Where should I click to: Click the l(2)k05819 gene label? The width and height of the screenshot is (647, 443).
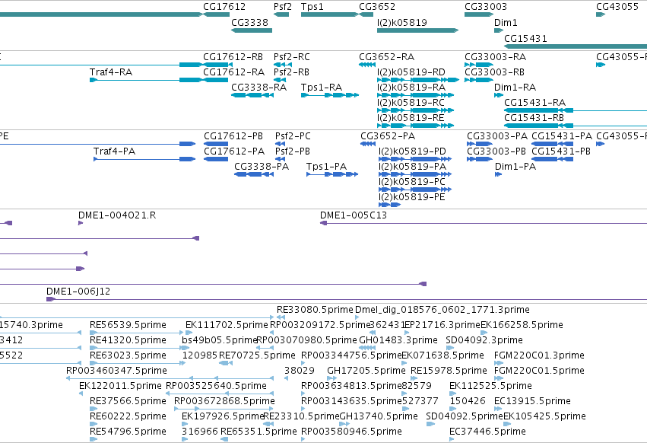(x=402, y=22)
